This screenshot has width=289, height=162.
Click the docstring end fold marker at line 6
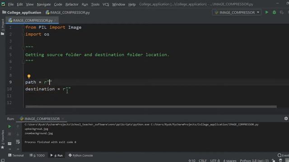[23, 62]
